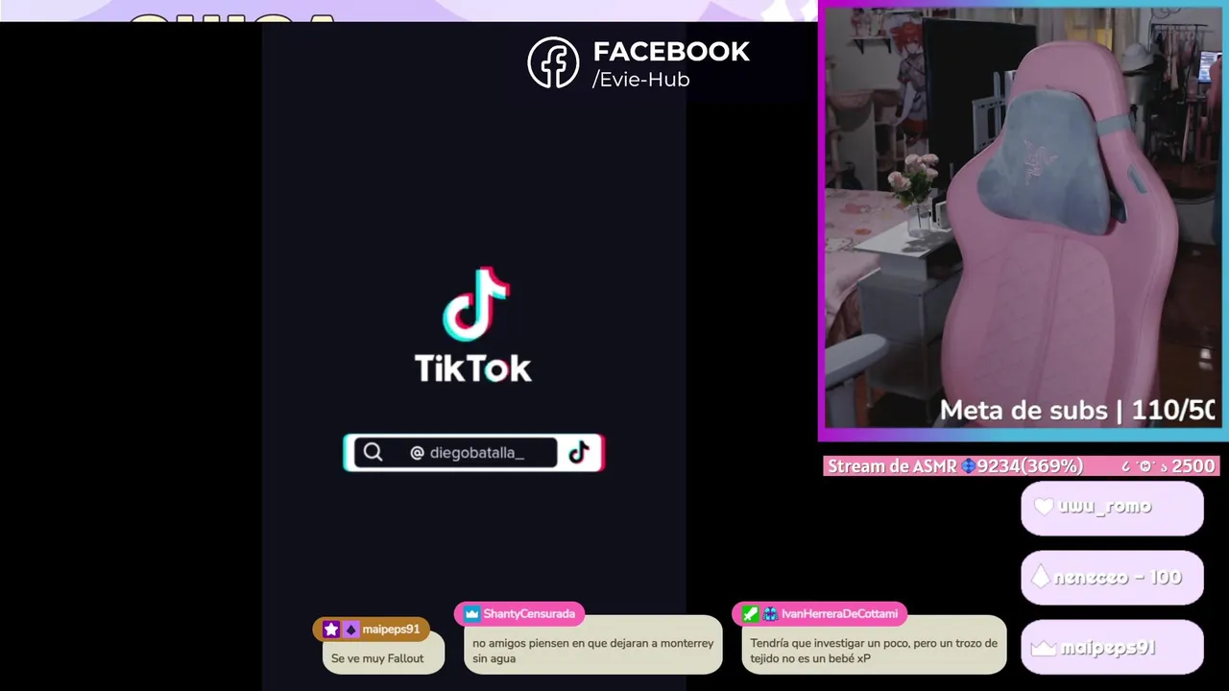Click the /Evie-Hub page handle

pos(641,80)
